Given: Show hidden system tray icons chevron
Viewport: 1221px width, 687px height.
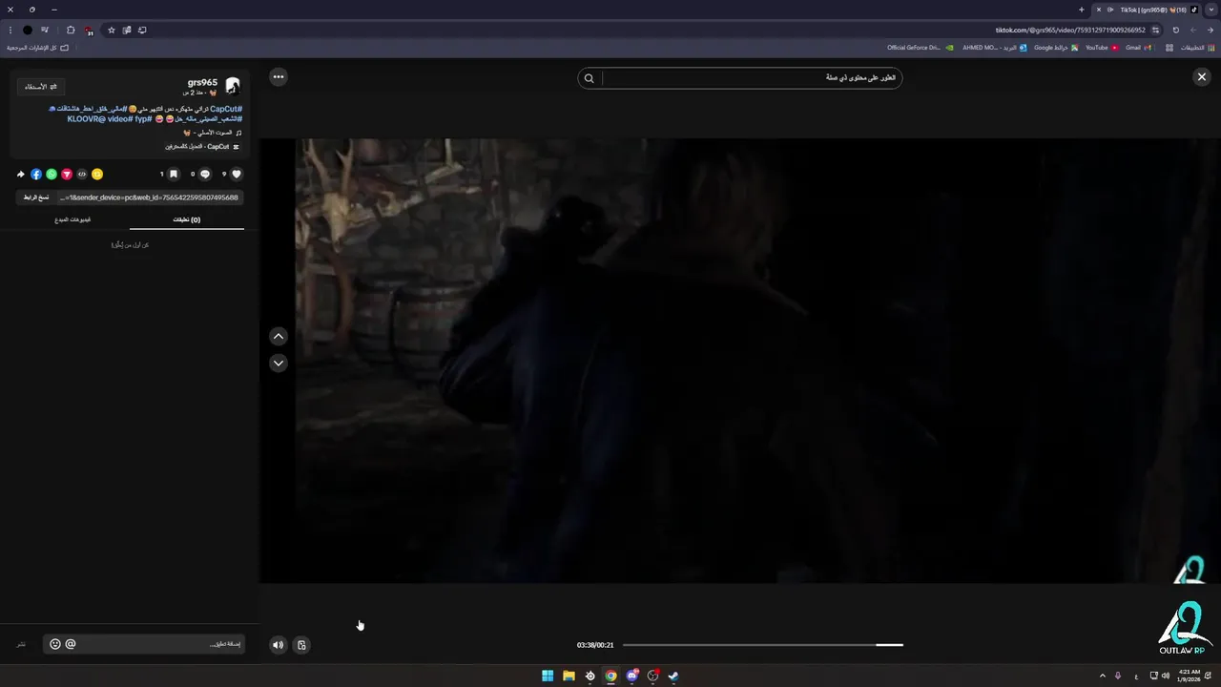Looking at the screenshot, I should point(1103,676).
